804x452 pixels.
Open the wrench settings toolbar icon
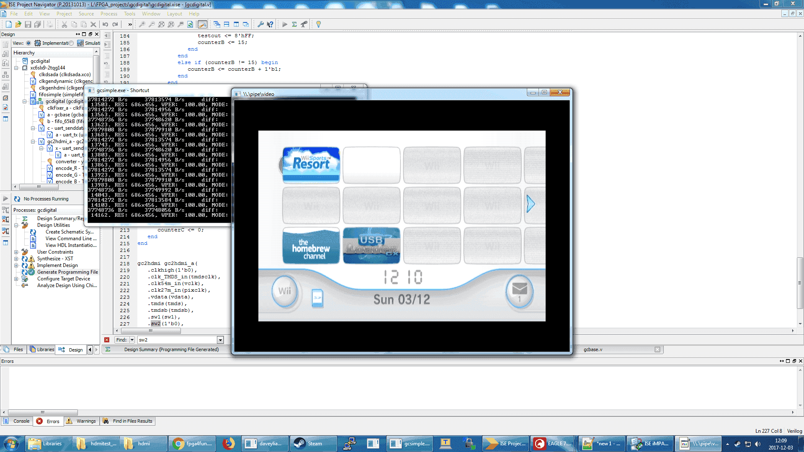coord(260,24)
